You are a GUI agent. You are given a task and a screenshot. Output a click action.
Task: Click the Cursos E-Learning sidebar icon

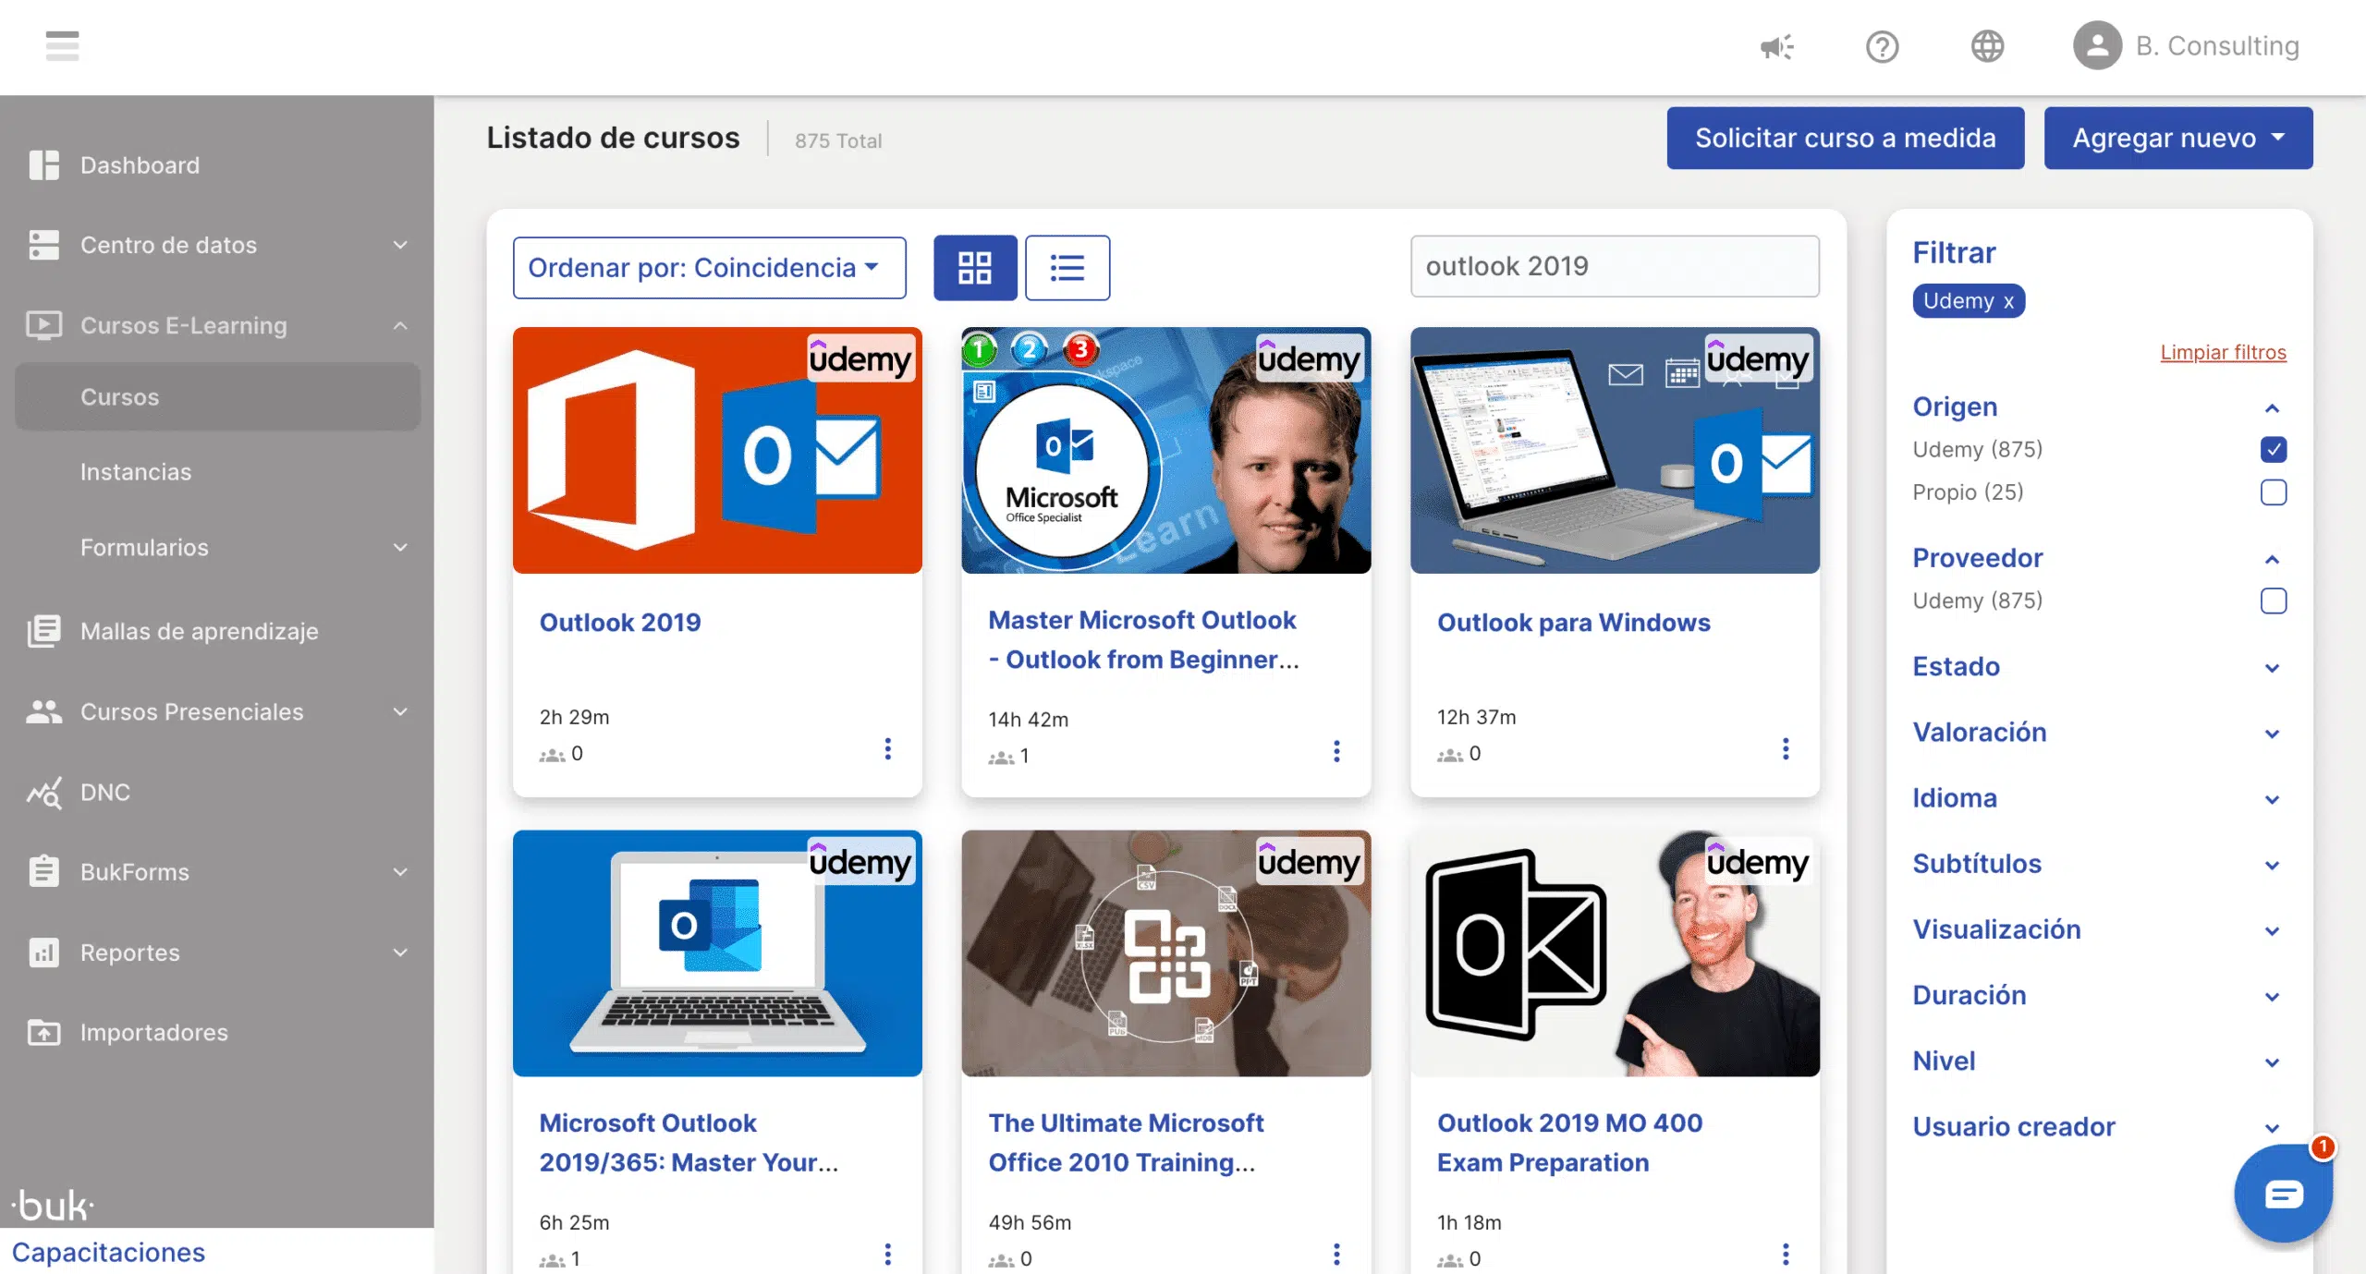pos(43,325)
